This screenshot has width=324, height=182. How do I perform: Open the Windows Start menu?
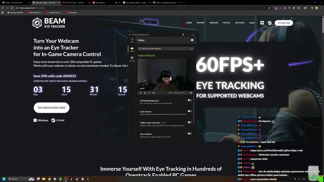coord(4,179)
